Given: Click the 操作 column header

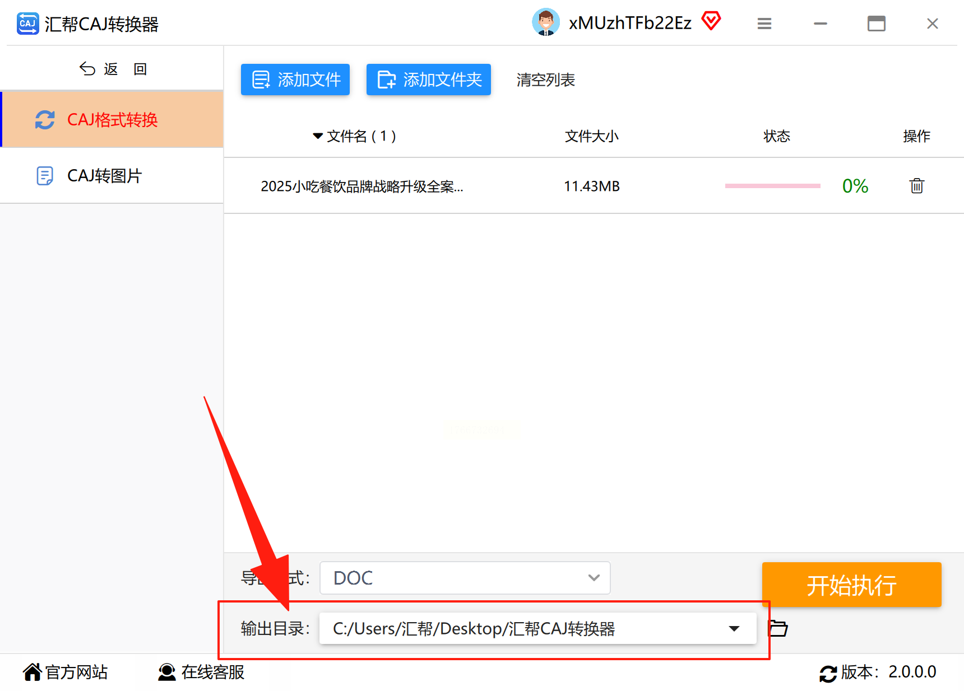Looking at the screenshot, I should click(x=917, y=136).
